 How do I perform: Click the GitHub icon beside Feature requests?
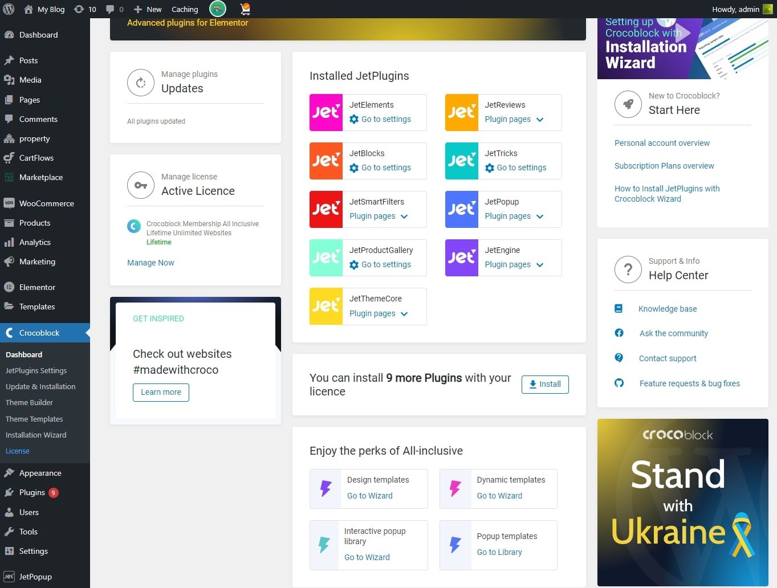point(619,383)
